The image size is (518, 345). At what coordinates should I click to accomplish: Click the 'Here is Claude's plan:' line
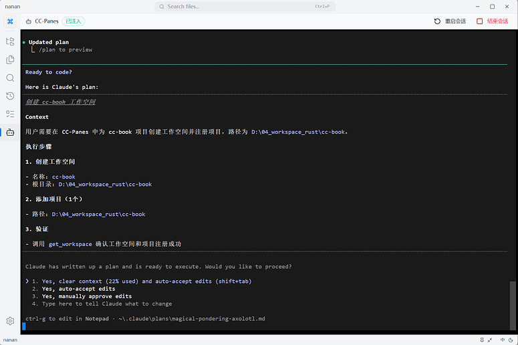point(61,87)
